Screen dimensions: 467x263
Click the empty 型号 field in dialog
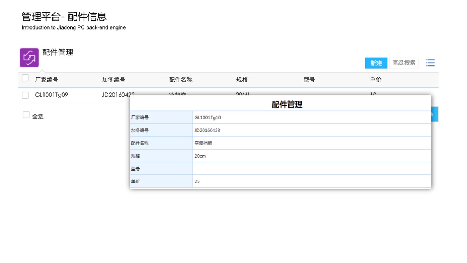point(311,169)
